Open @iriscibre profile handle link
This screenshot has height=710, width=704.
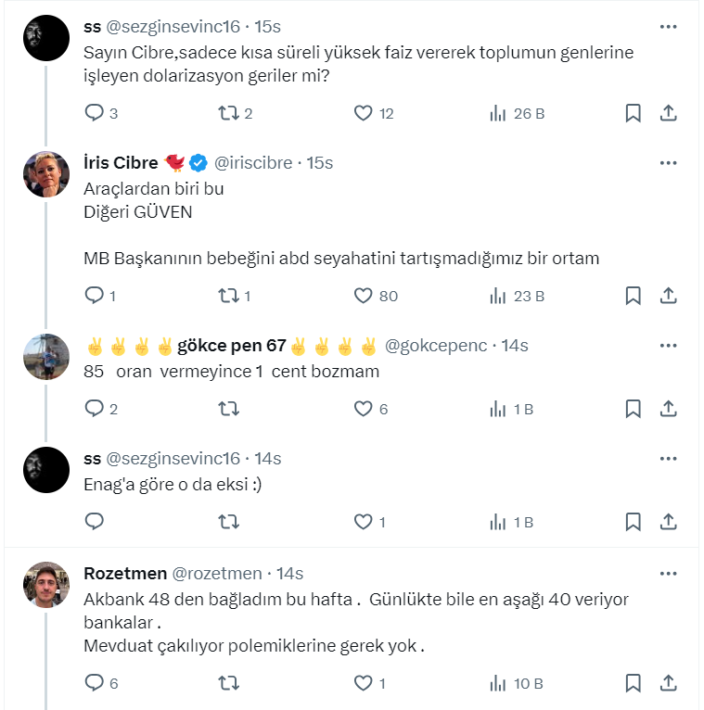(252, 163)
